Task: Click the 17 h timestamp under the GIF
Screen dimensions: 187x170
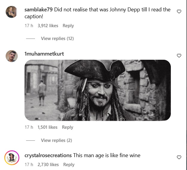Action: pos(29,127)
